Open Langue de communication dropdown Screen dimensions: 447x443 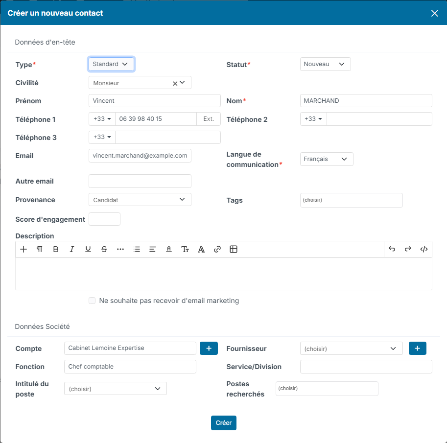click(327, 159)
